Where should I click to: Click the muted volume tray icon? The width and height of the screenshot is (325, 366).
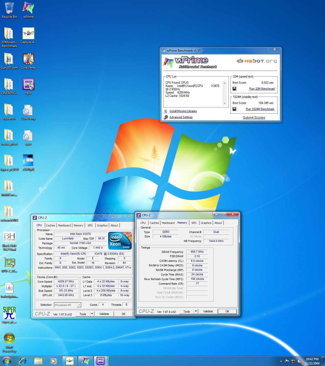299,361
